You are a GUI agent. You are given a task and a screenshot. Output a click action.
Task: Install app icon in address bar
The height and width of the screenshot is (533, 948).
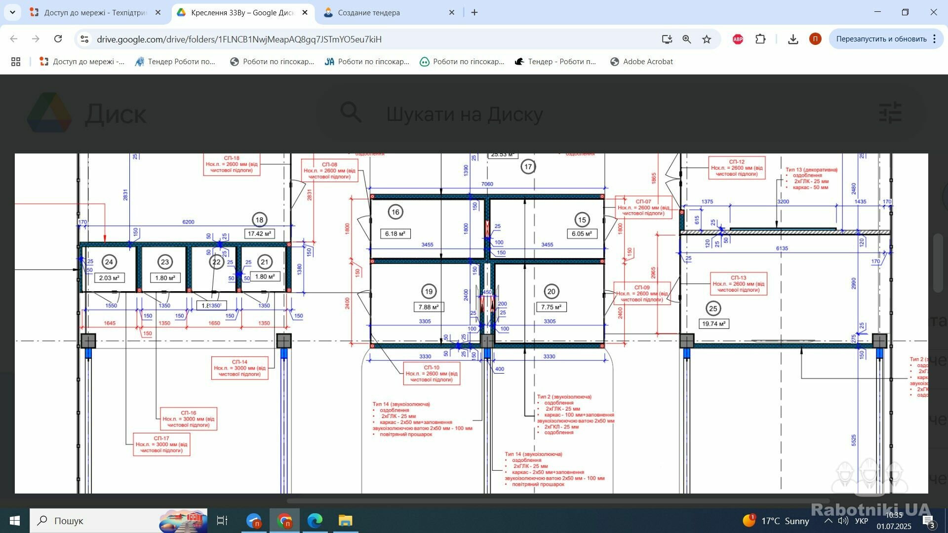point(667,39)
